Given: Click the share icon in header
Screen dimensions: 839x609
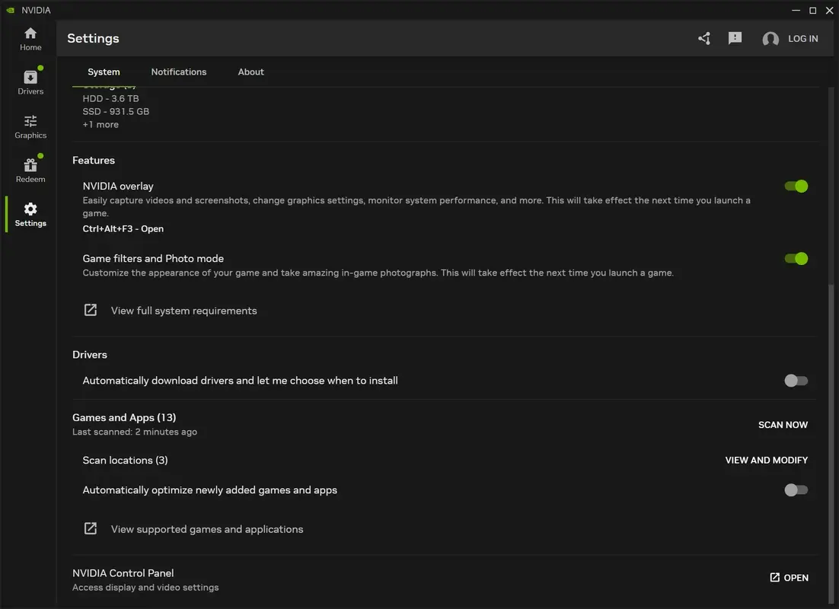Looking at the screenshot, I should click(703, 37).
